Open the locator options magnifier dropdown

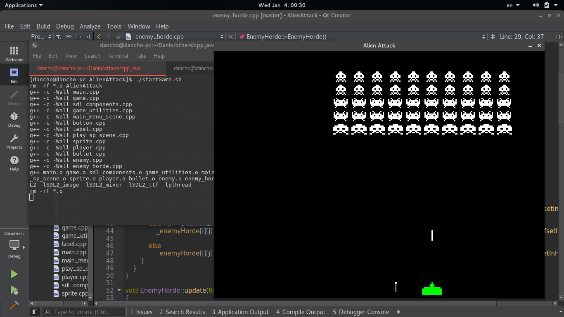pyautogui.click(x=48, y=312)
